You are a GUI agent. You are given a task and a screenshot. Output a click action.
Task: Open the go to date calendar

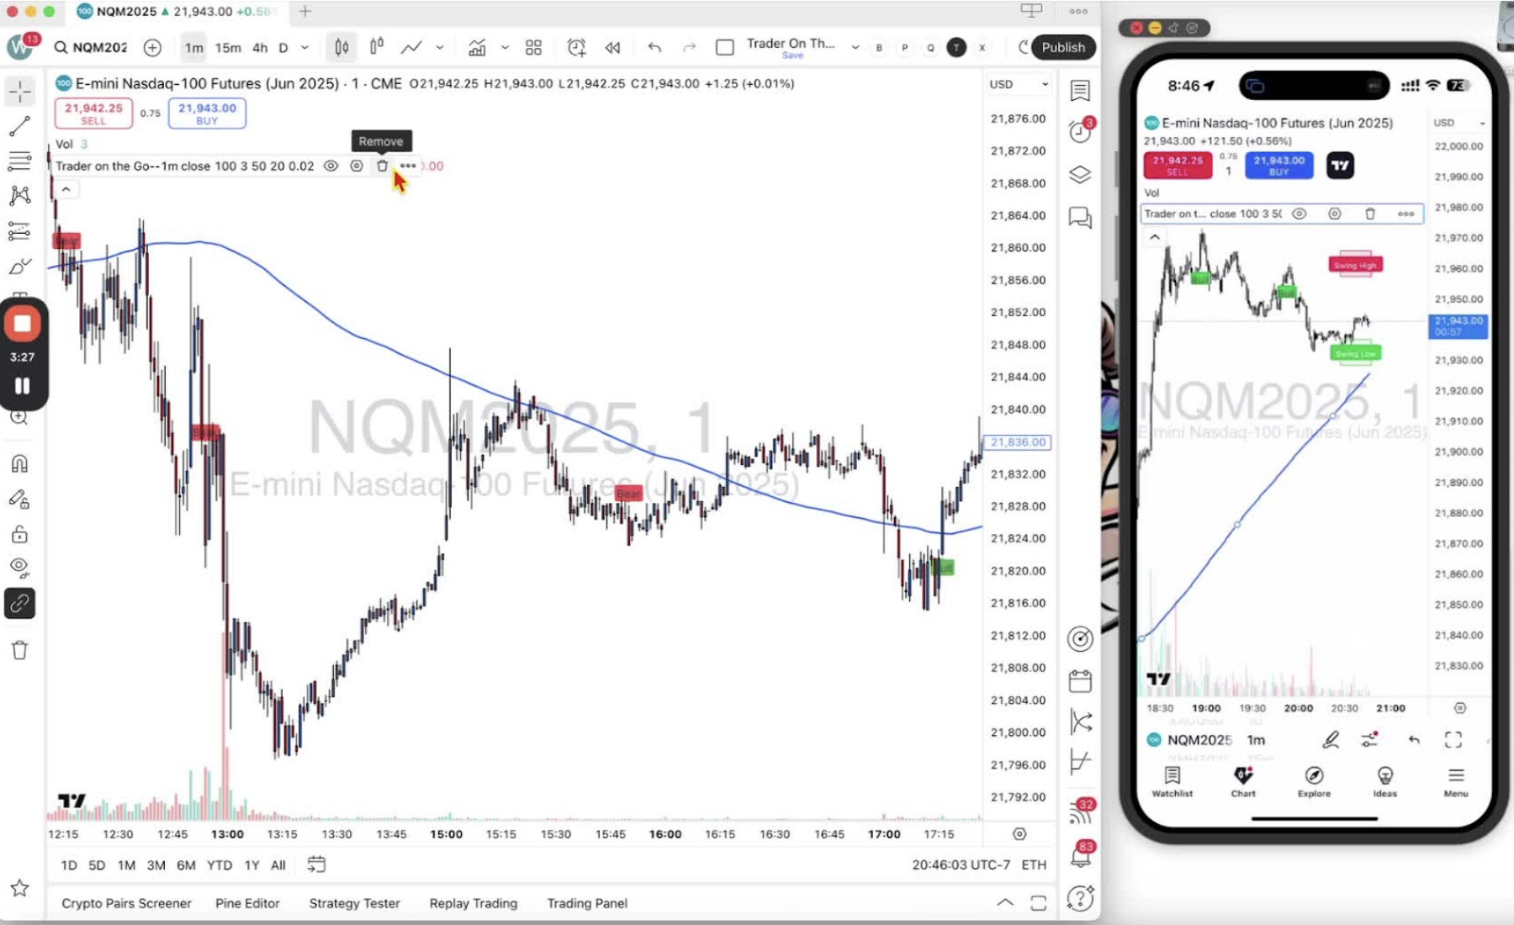click(316, 864)
